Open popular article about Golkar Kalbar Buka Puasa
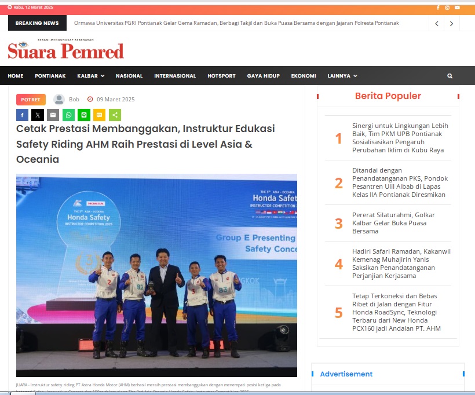Image resolution: width=475 pixels, height=395 pixels. 393,223
